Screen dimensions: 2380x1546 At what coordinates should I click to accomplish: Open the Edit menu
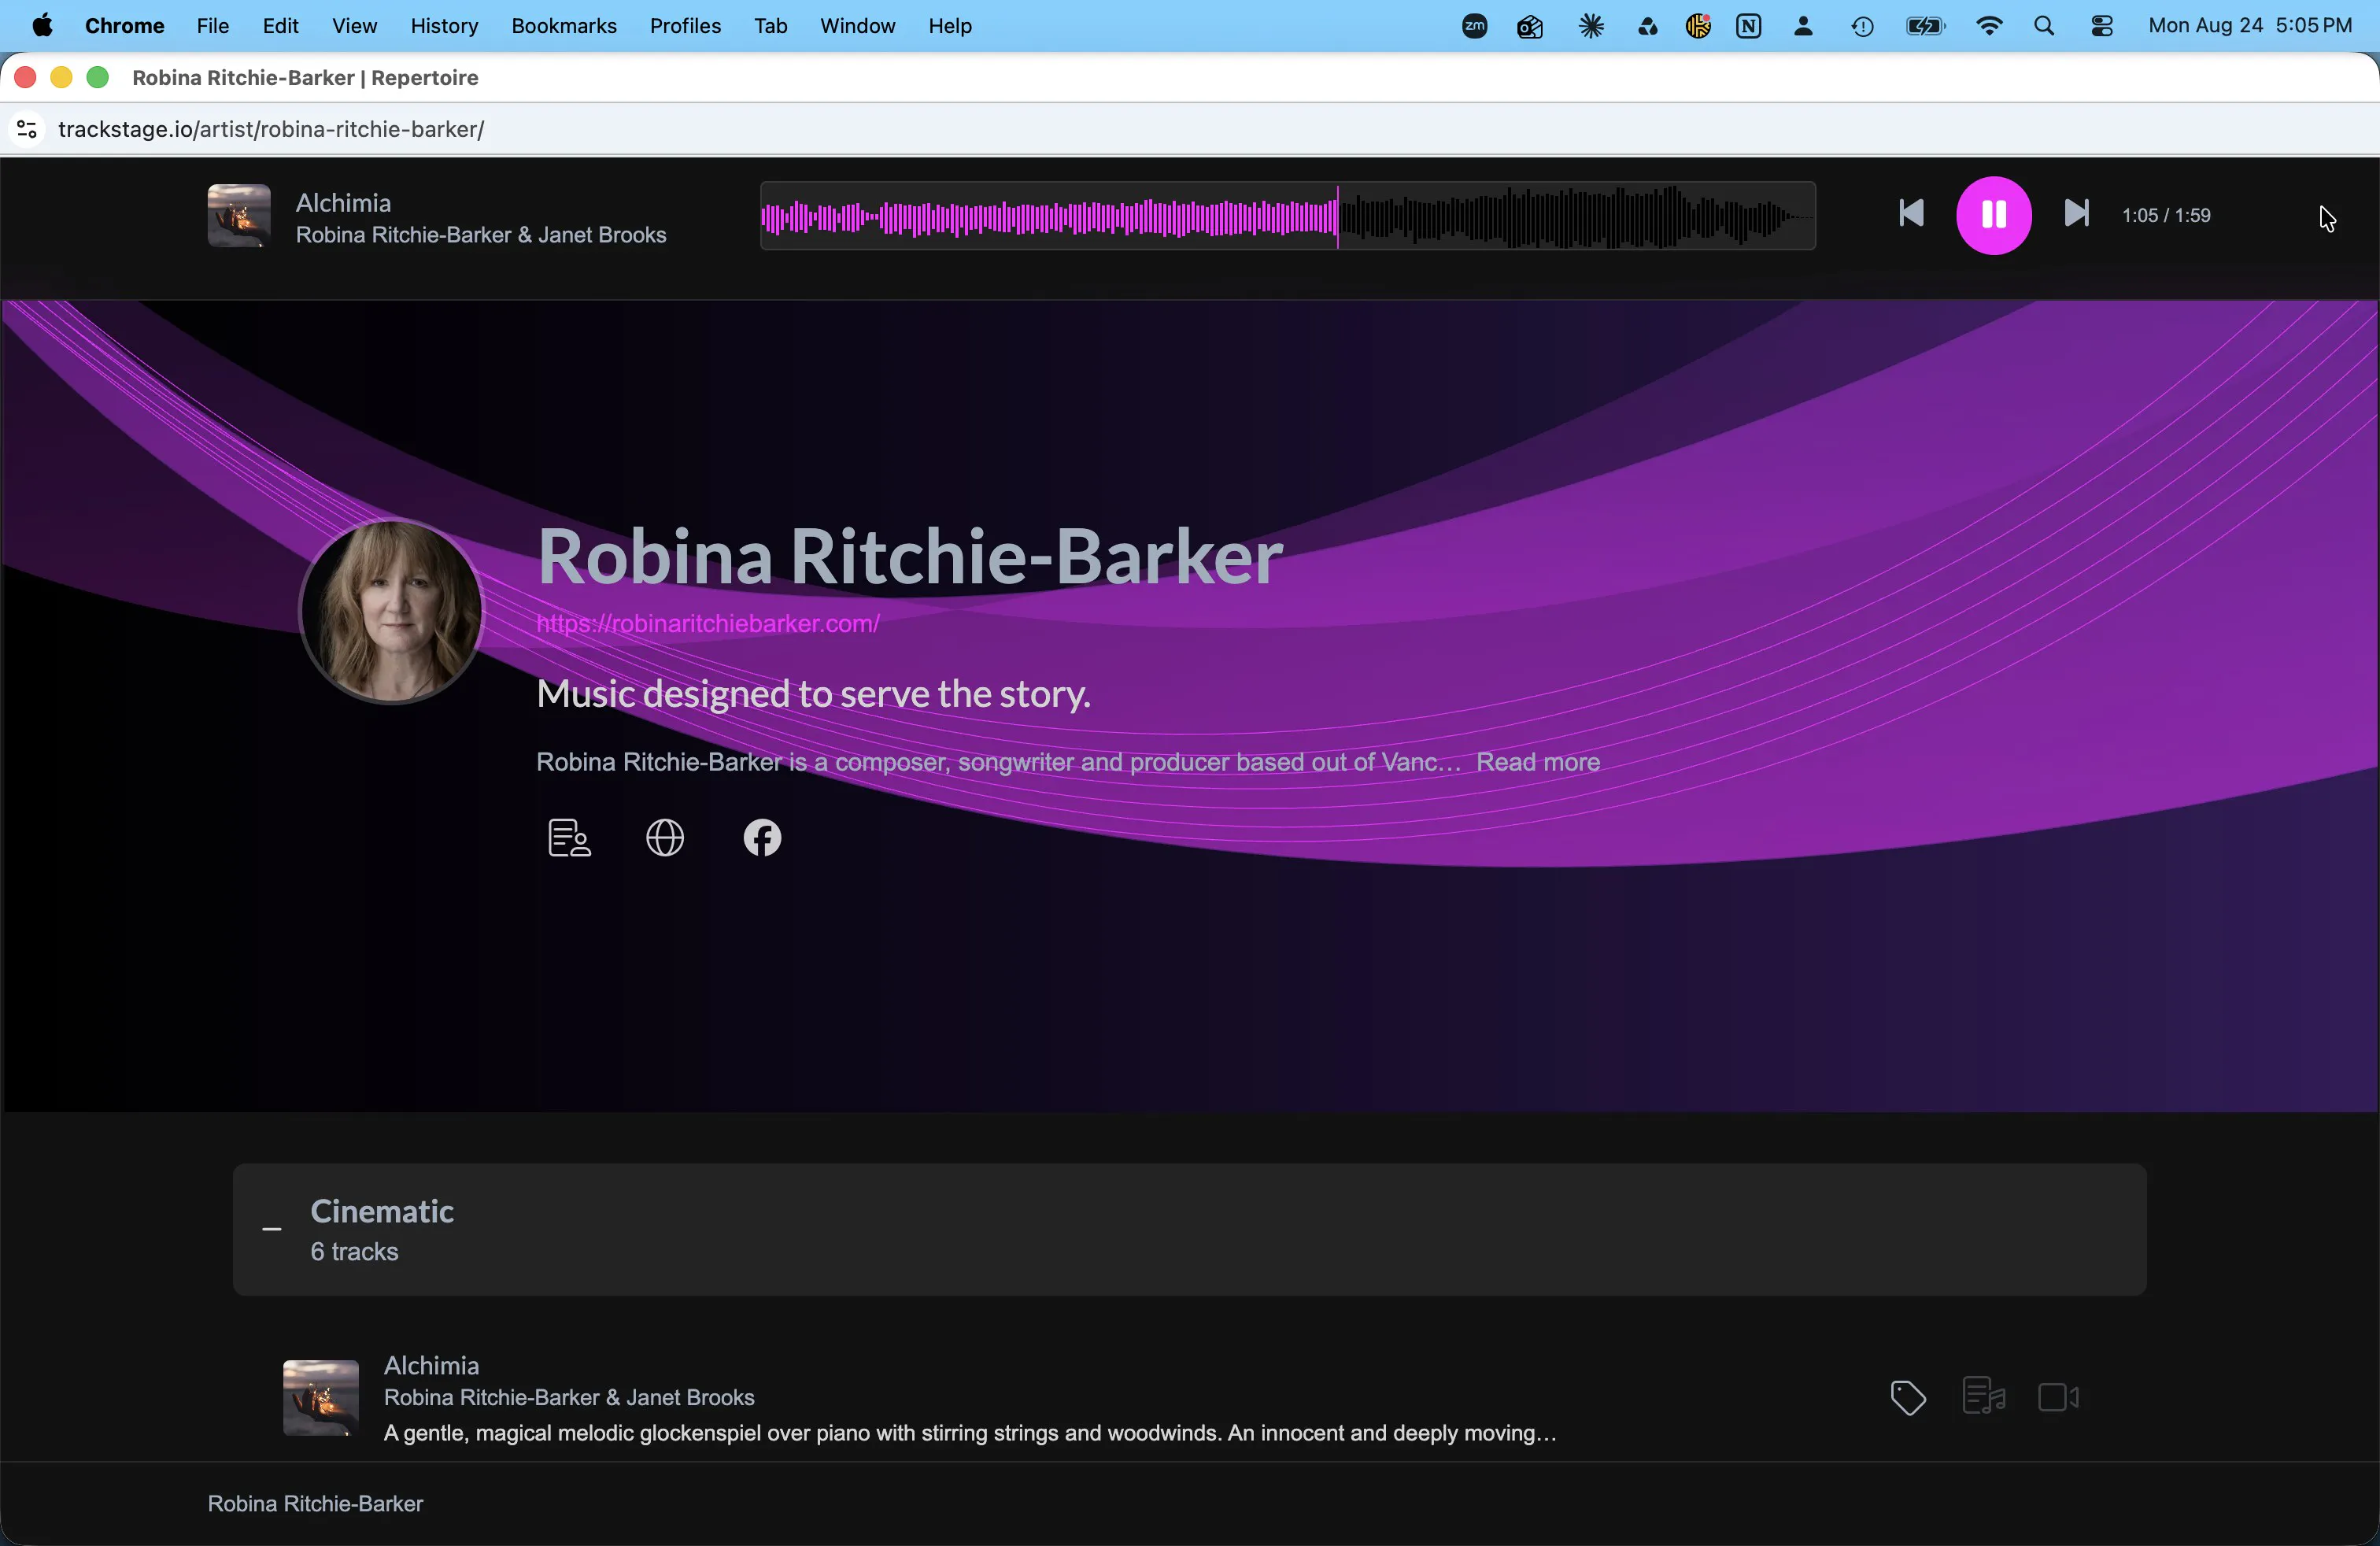pyautogui.click(x=281, y=26)
